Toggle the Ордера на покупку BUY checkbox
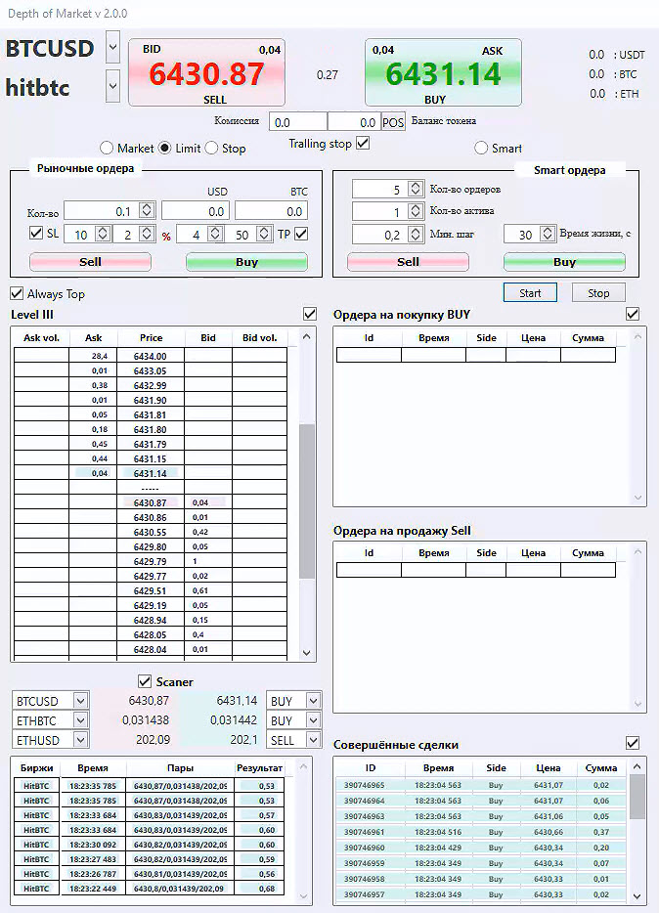The image size is (659, 913). [633, 314]
